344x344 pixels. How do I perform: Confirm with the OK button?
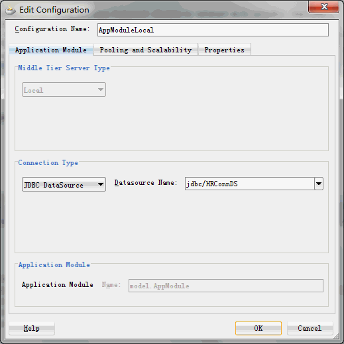[x=258, y=328]
